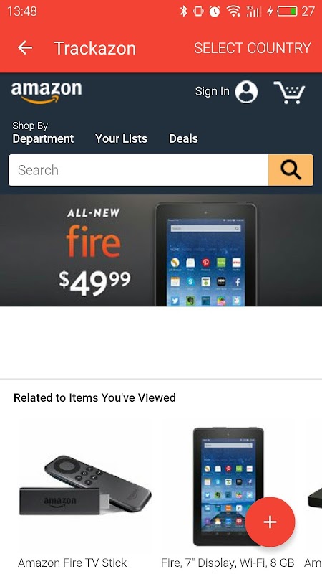Screen dimensions: 322x574
Task: Open the Fire 7" Display tablet image
Action: click(x=228, y=486)
